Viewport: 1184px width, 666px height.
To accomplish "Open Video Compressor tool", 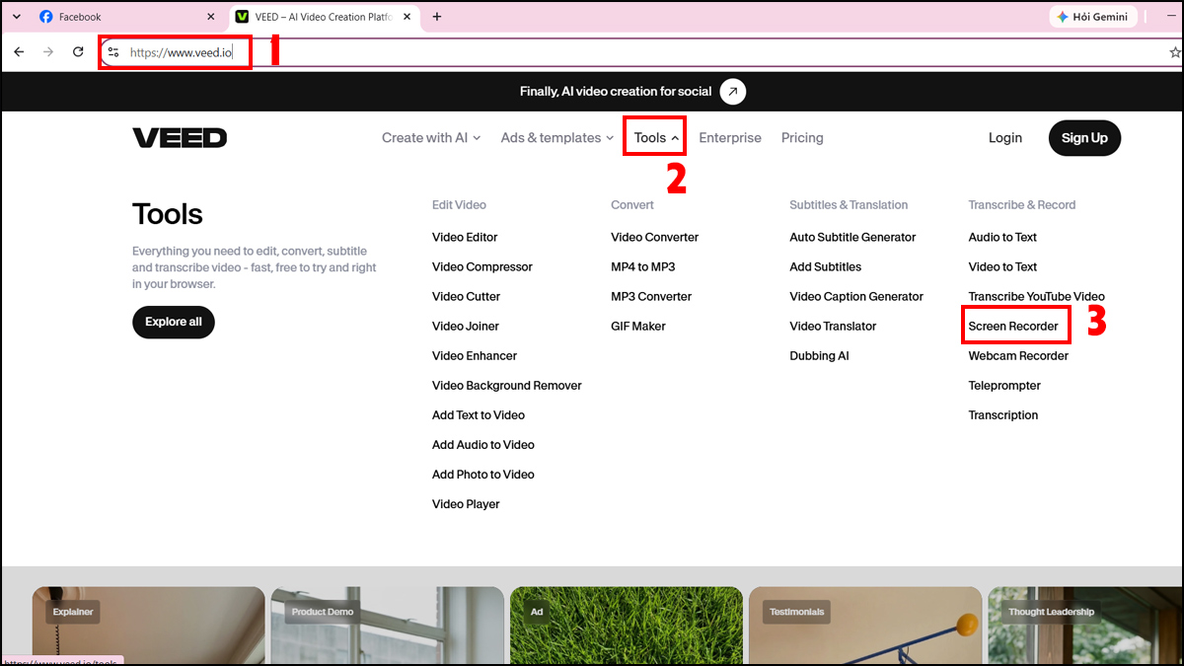I will [x=482, y=266].
